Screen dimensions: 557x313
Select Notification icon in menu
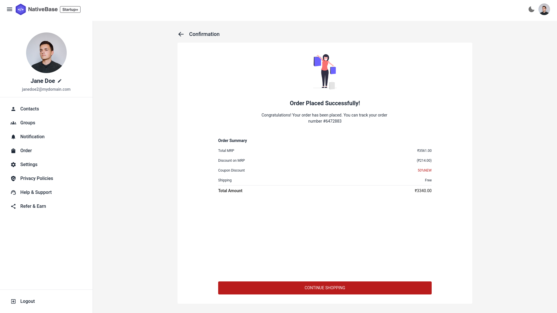13,137
